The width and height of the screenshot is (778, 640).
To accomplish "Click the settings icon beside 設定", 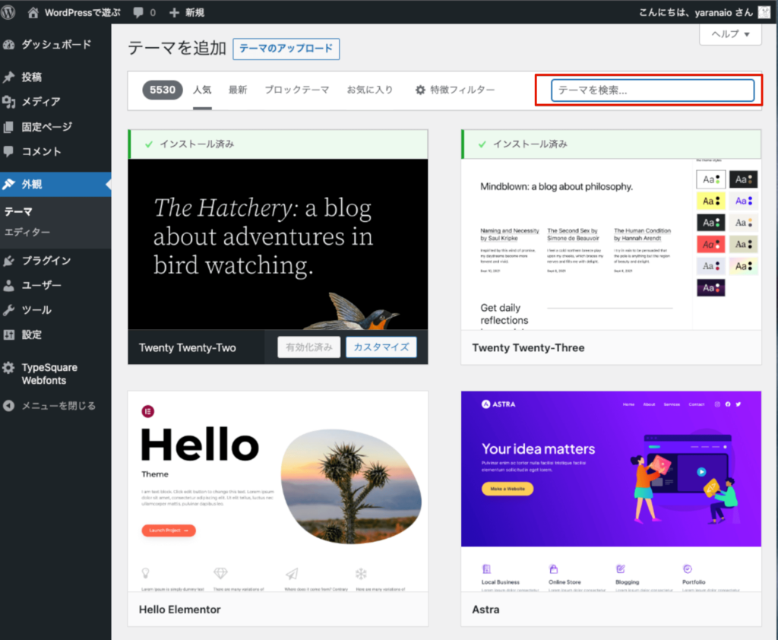I will 9,334.
